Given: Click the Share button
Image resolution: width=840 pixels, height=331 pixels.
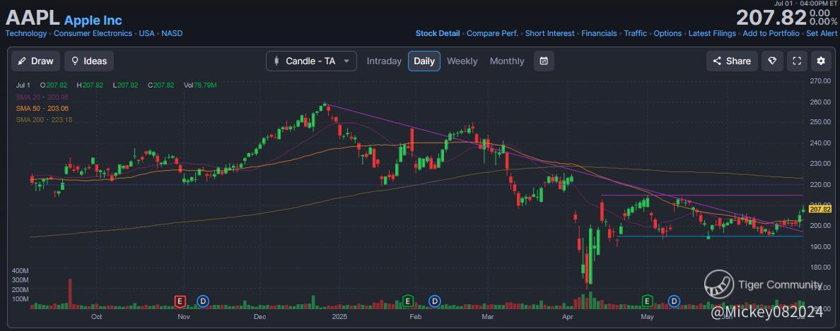Looking at the screenshot, I should pyautogui.click(x=732, y=61).
